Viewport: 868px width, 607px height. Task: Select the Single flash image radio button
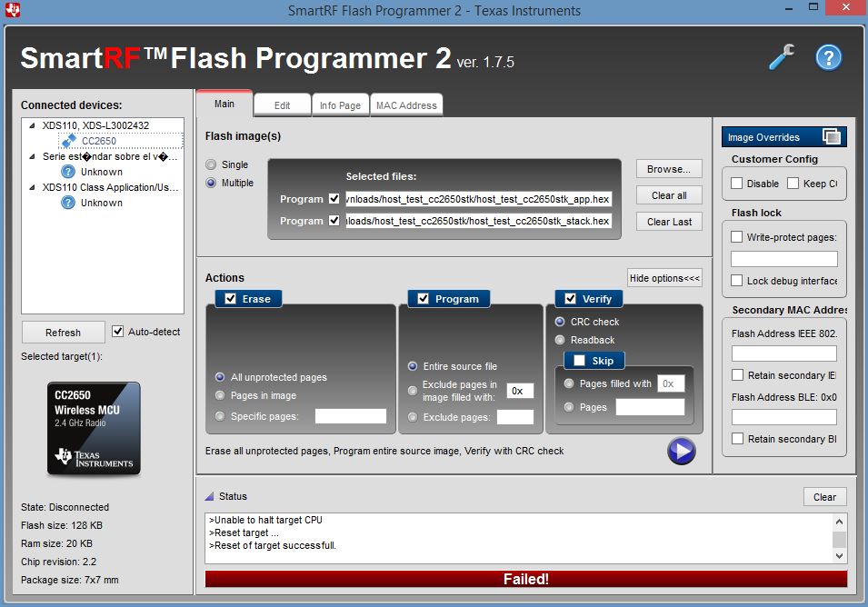click(211, 164)
